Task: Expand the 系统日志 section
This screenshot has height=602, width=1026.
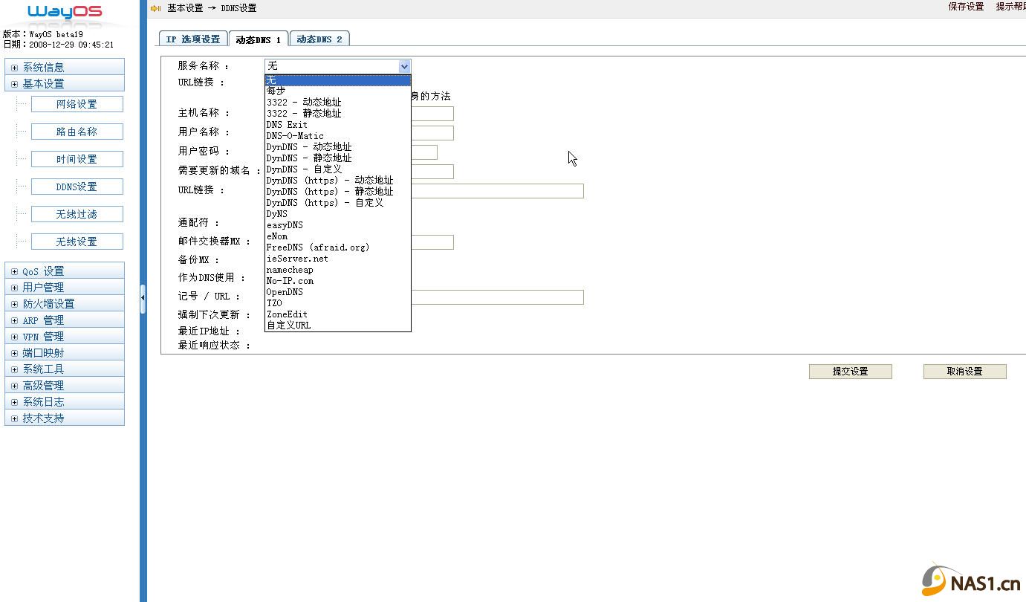Action: (x=64, y=402)
